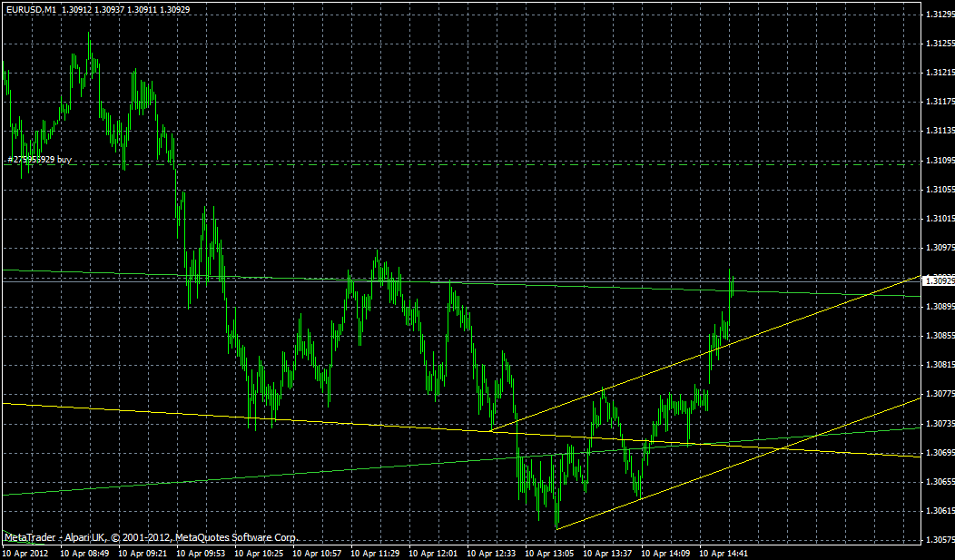Screen dimensions: 955x560
Task: Click price axis label 1.30975
Action: click(x=939, y=247)
